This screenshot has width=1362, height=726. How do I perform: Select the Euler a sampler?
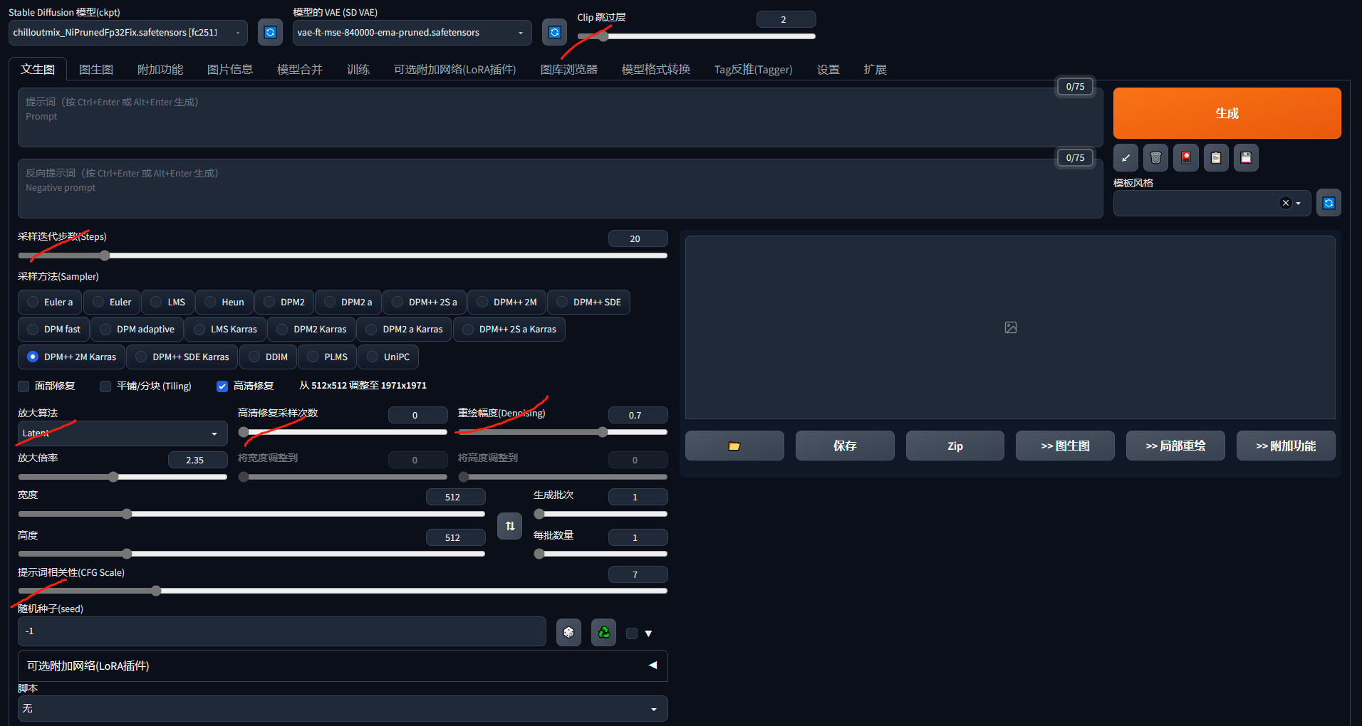pyautogui.click(x=50, y=302)
